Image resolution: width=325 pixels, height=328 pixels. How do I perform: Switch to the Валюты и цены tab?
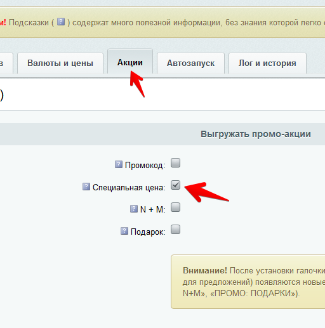coord(60,63)
